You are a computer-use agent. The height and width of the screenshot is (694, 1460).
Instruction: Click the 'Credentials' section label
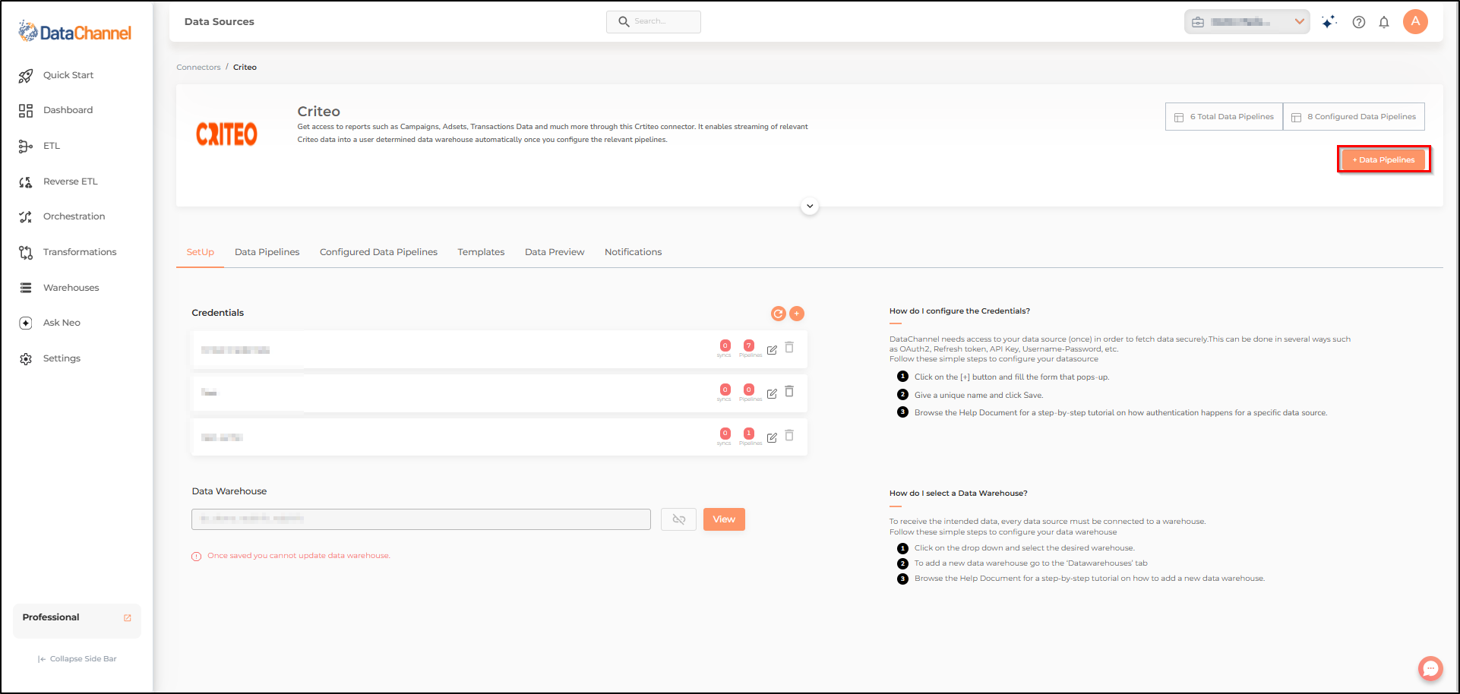(218, 313)
